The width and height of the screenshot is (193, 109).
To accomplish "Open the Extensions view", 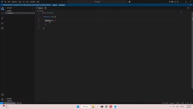I will point(2,28).
